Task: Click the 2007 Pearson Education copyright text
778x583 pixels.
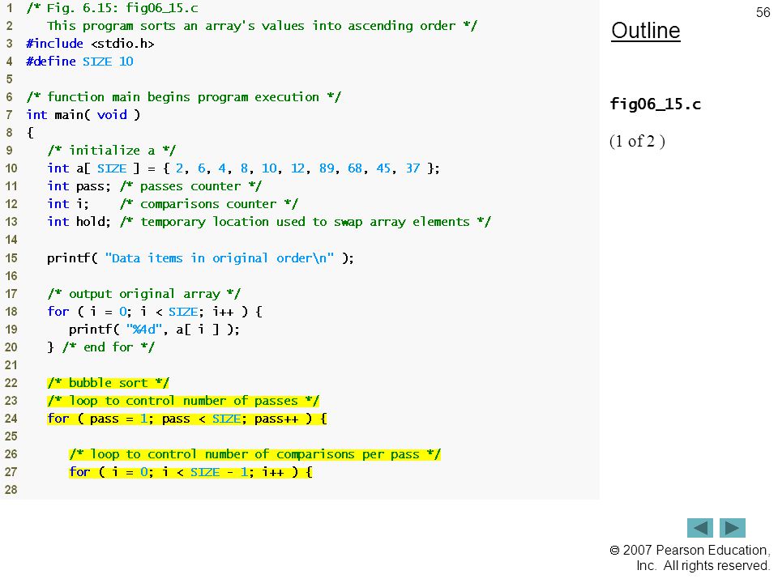Action: (x=690, y=558)
